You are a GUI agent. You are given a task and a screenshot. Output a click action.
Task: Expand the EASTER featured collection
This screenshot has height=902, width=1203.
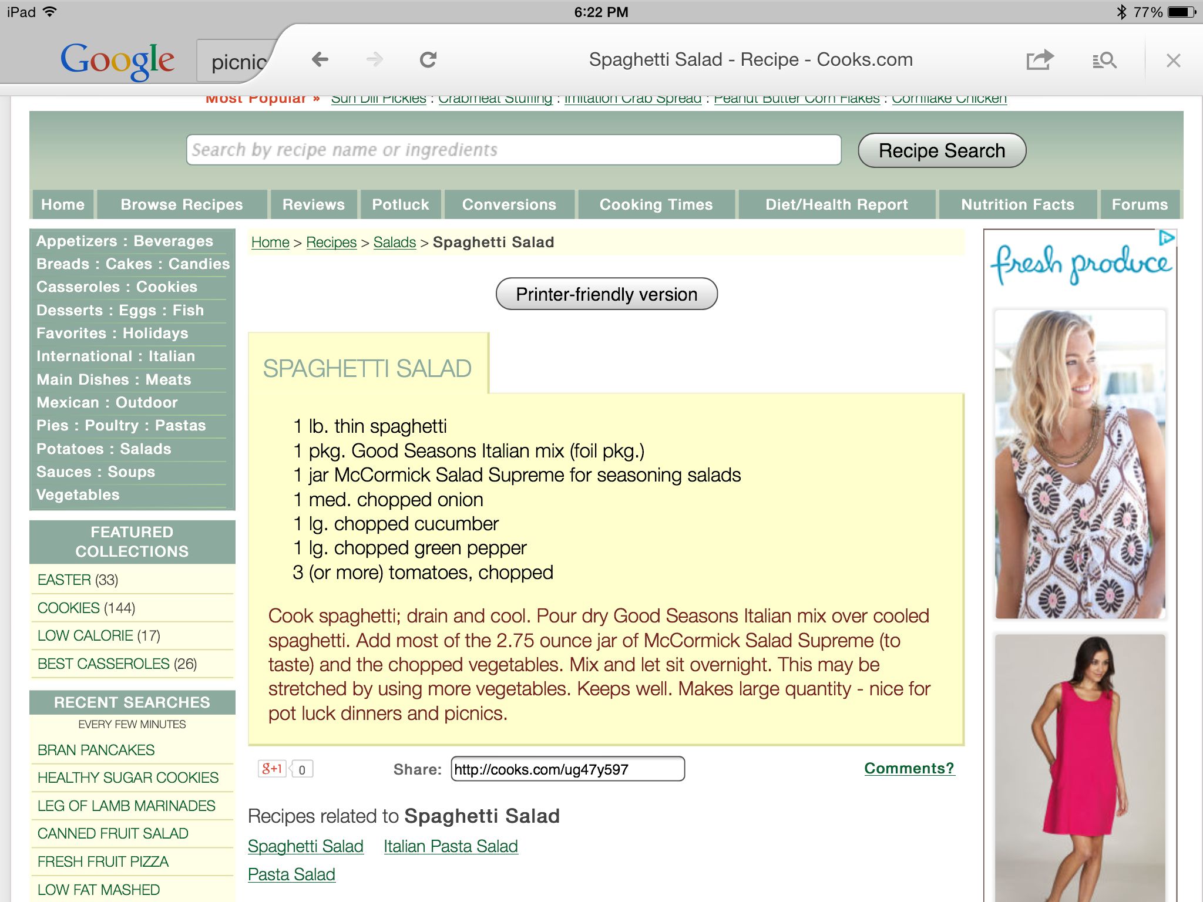click(x=65, y=578)
